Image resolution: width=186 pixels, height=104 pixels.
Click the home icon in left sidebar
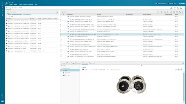[3, 5]
